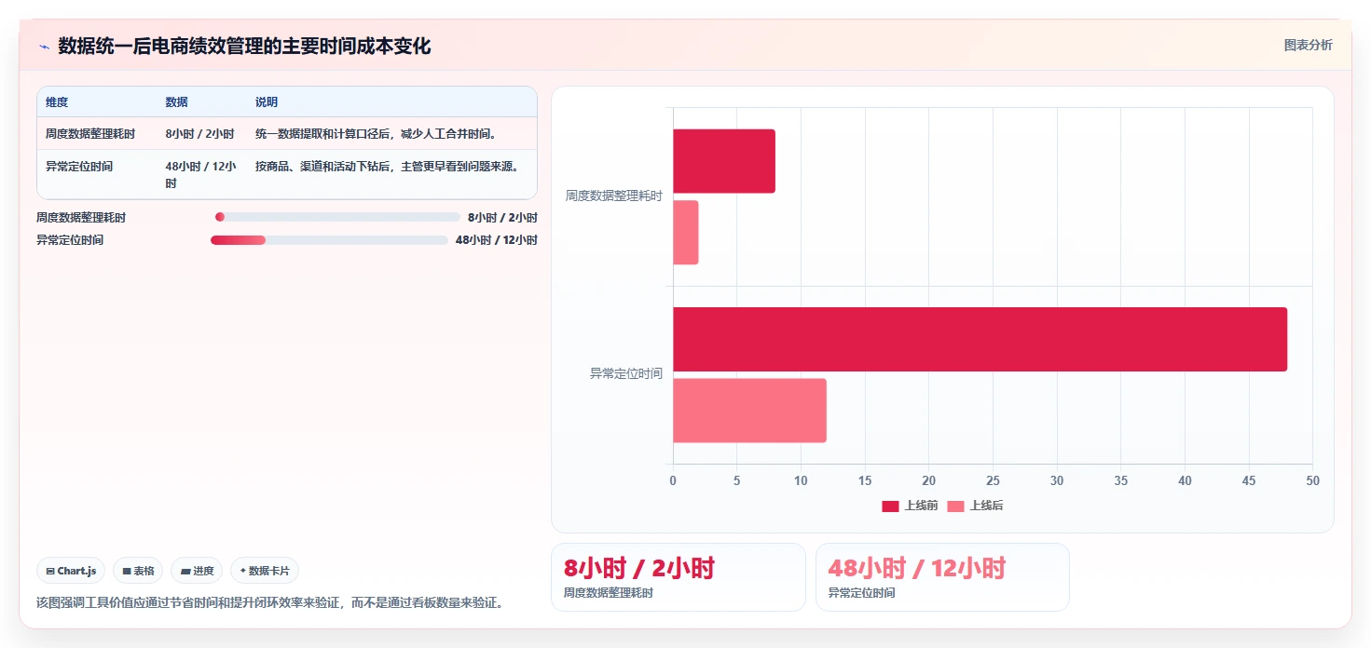Click the 25 tick on the x-axis
The image size is (1371, 648).
pyautogui.click(x=993, y=480)
